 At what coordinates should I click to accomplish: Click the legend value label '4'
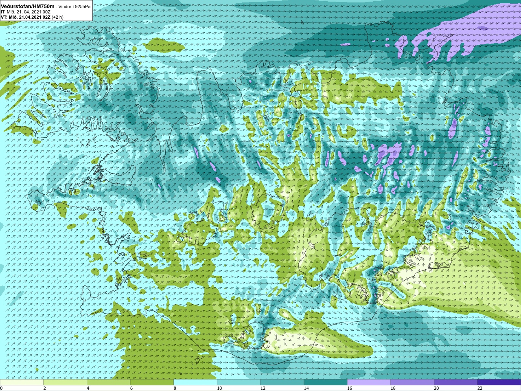click(x=88, y=388)
